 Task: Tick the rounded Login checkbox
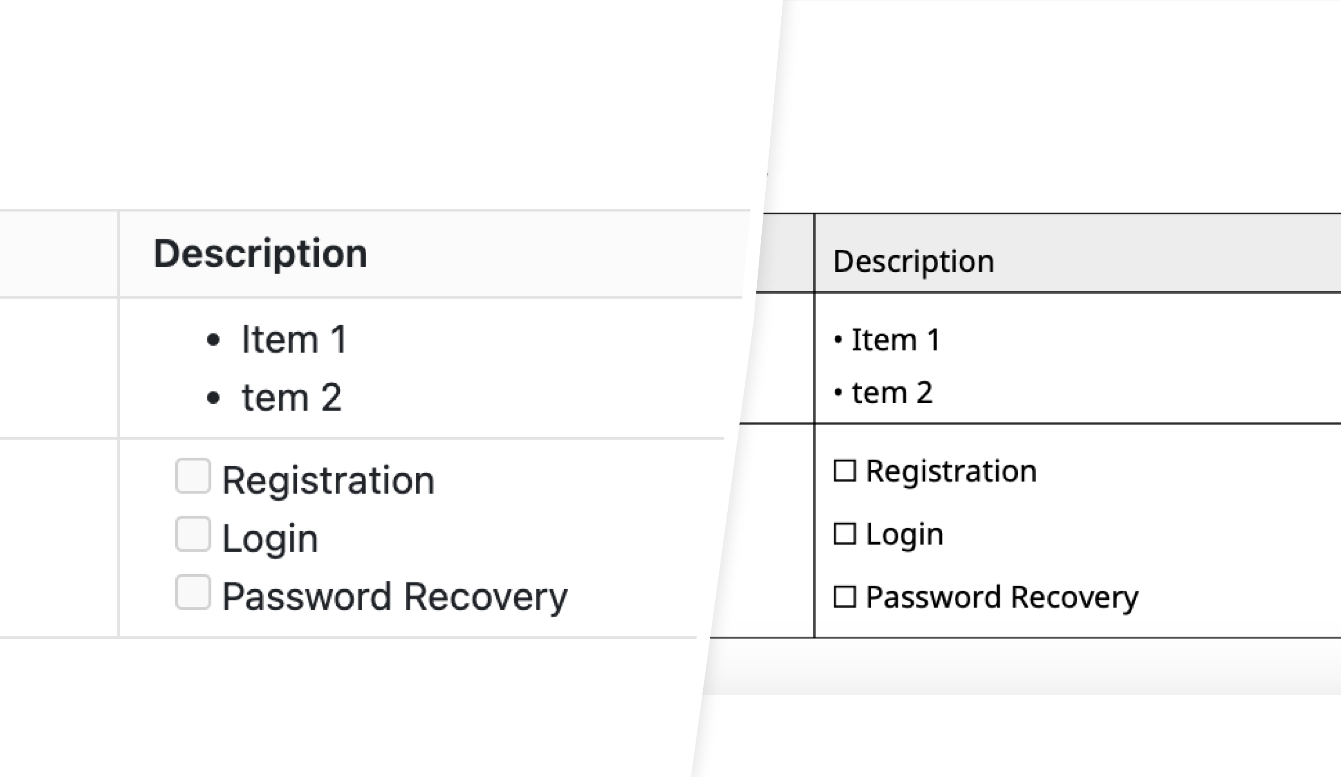pyautogui.click(x=193, y=534)
